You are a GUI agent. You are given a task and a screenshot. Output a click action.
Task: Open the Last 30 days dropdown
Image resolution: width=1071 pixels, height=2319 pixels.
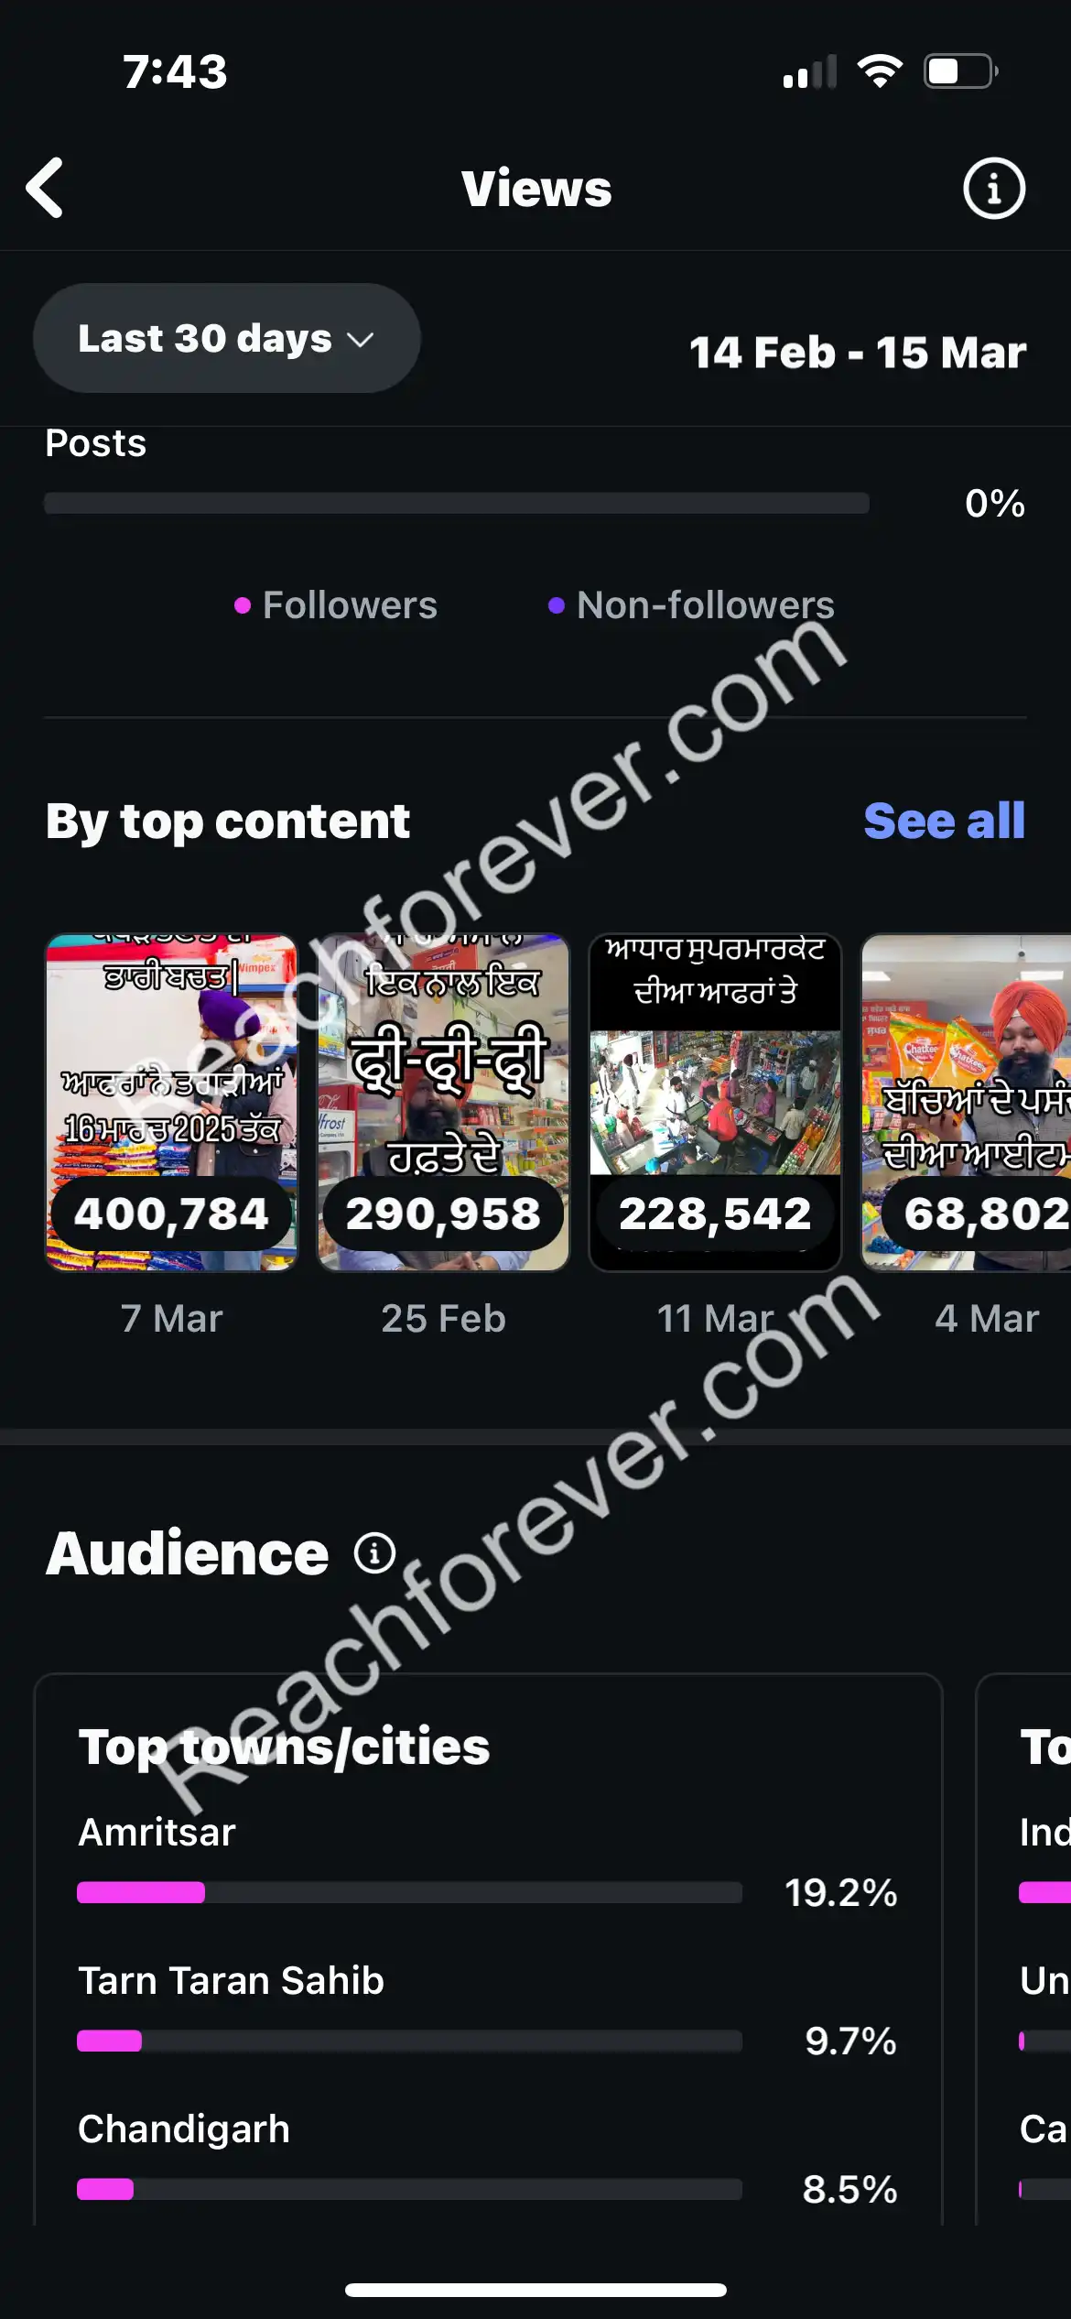227,338
